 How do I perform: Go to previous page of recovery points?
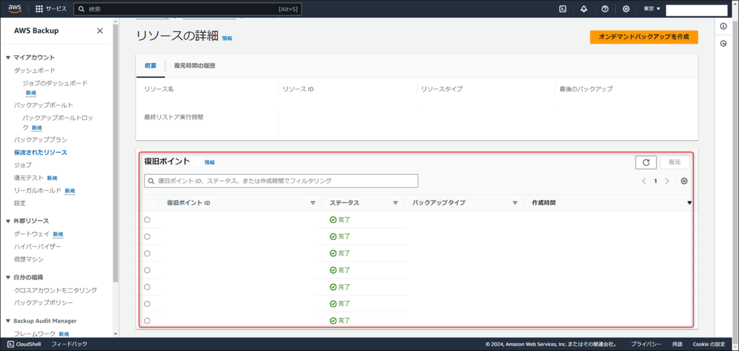[x=644, y=181]
